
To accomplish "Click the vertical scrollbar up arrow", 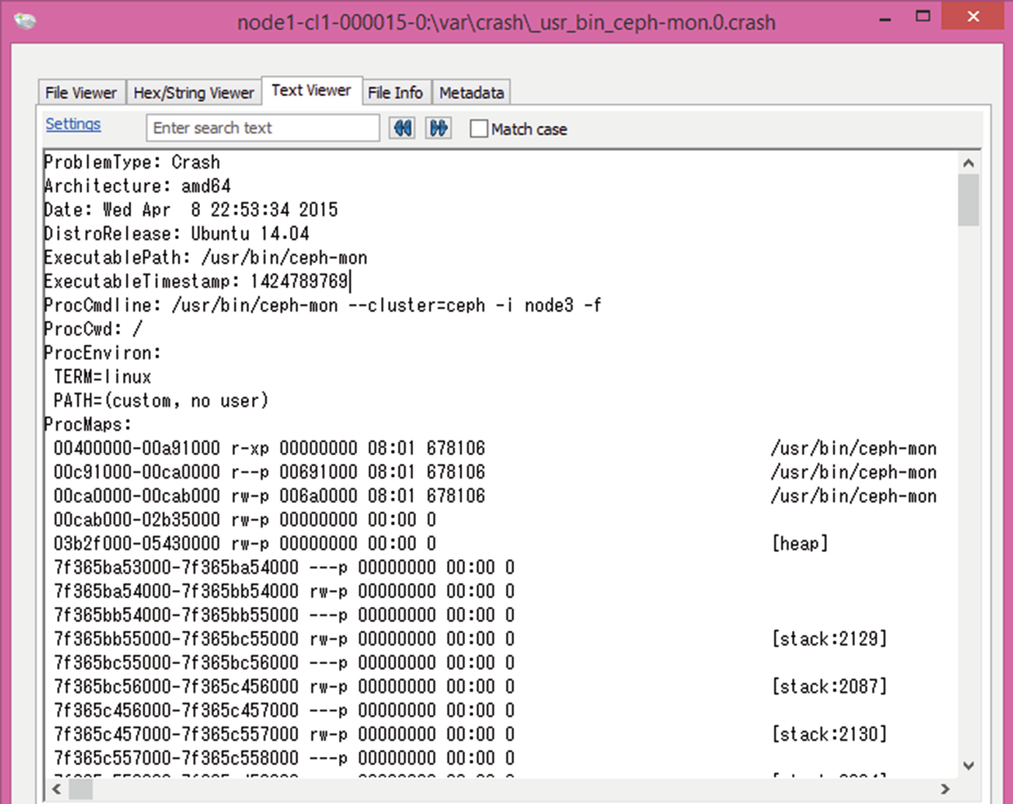I will click(968, 163).
